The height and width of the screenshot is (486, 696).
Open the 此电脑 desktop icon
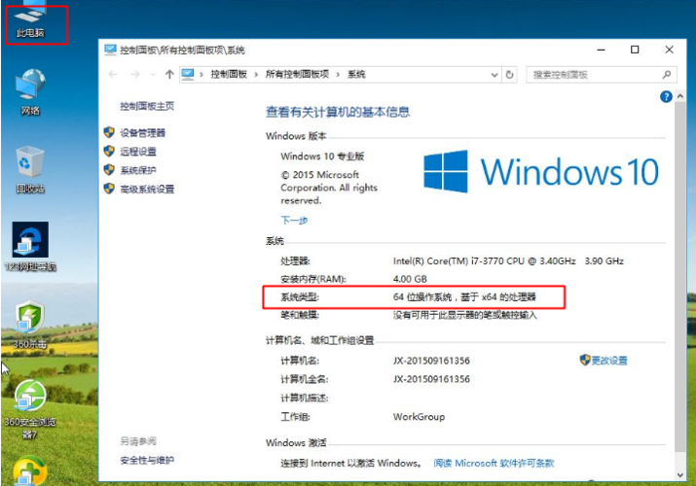pyautogui.click(x=30, y=20)
